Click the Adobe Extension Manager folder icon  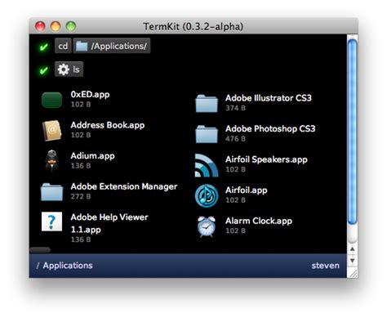pos(51,192)
